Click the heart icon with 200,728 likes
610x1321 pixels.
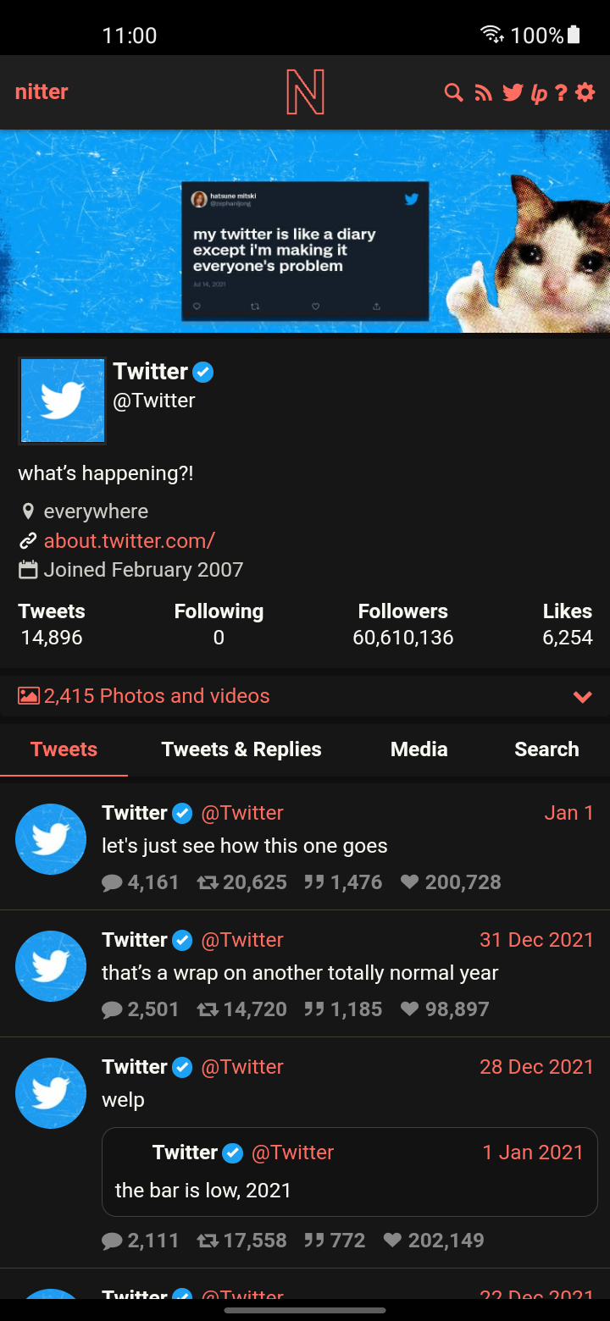(x=410, y=882)
